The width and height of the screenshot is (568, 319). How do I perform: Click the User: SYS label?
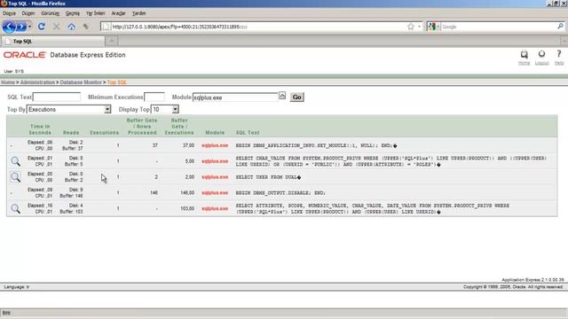coord(14,71)
